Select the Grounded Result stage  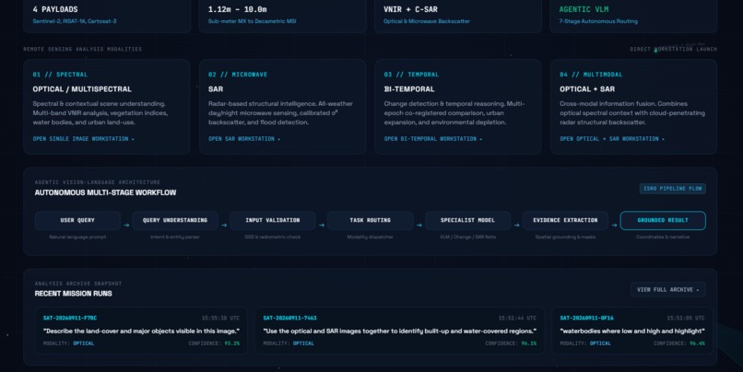click(x=663, y=221)
